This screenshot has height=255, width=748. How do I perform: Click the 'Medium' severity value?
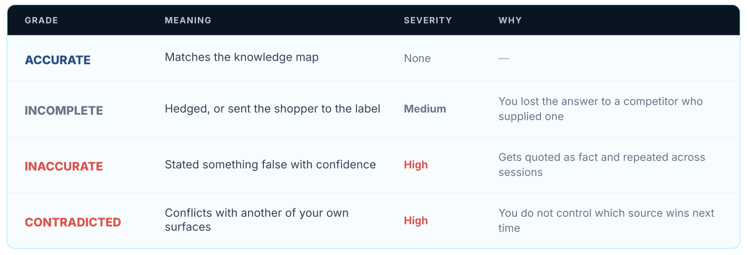pyautogui.click(x=425, y=109)
